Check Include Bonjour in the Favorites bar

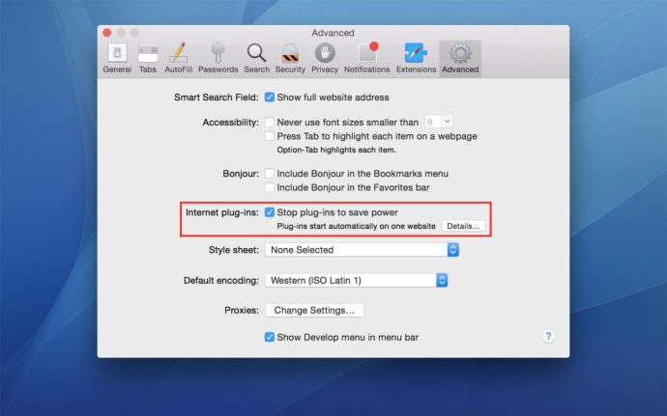click(270, 187)
